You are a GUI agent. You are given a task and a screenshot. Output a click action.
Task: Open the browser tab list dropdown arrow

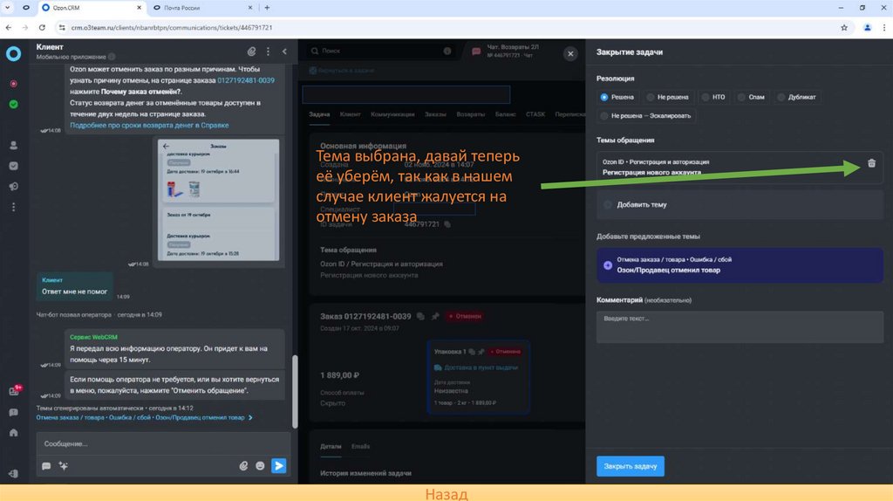(x=7, y=7)
